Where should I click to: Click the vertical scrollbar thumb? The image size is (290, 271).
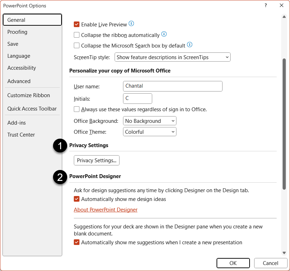pyautogui.click(x=284, y=124)
